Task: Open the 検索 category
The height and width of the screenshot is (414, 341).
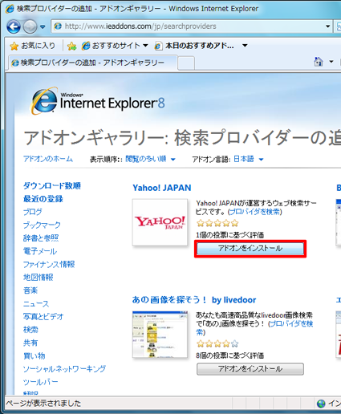Action: pyautogui.click(x=30, y=330)
